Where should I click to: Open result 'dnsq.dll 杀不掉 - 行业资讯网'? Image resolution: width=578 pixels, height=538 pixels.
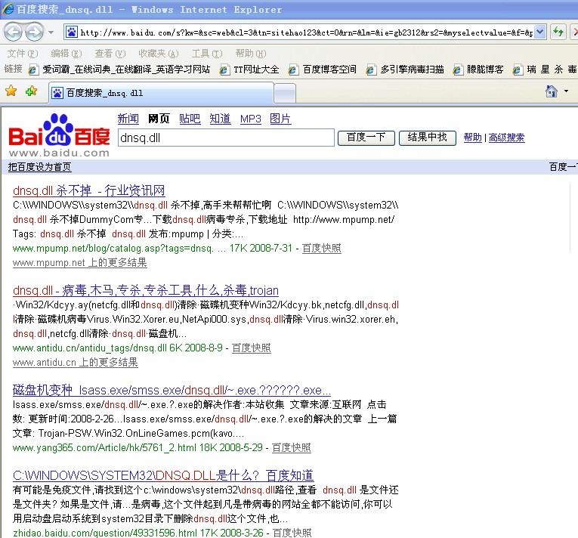89,190
